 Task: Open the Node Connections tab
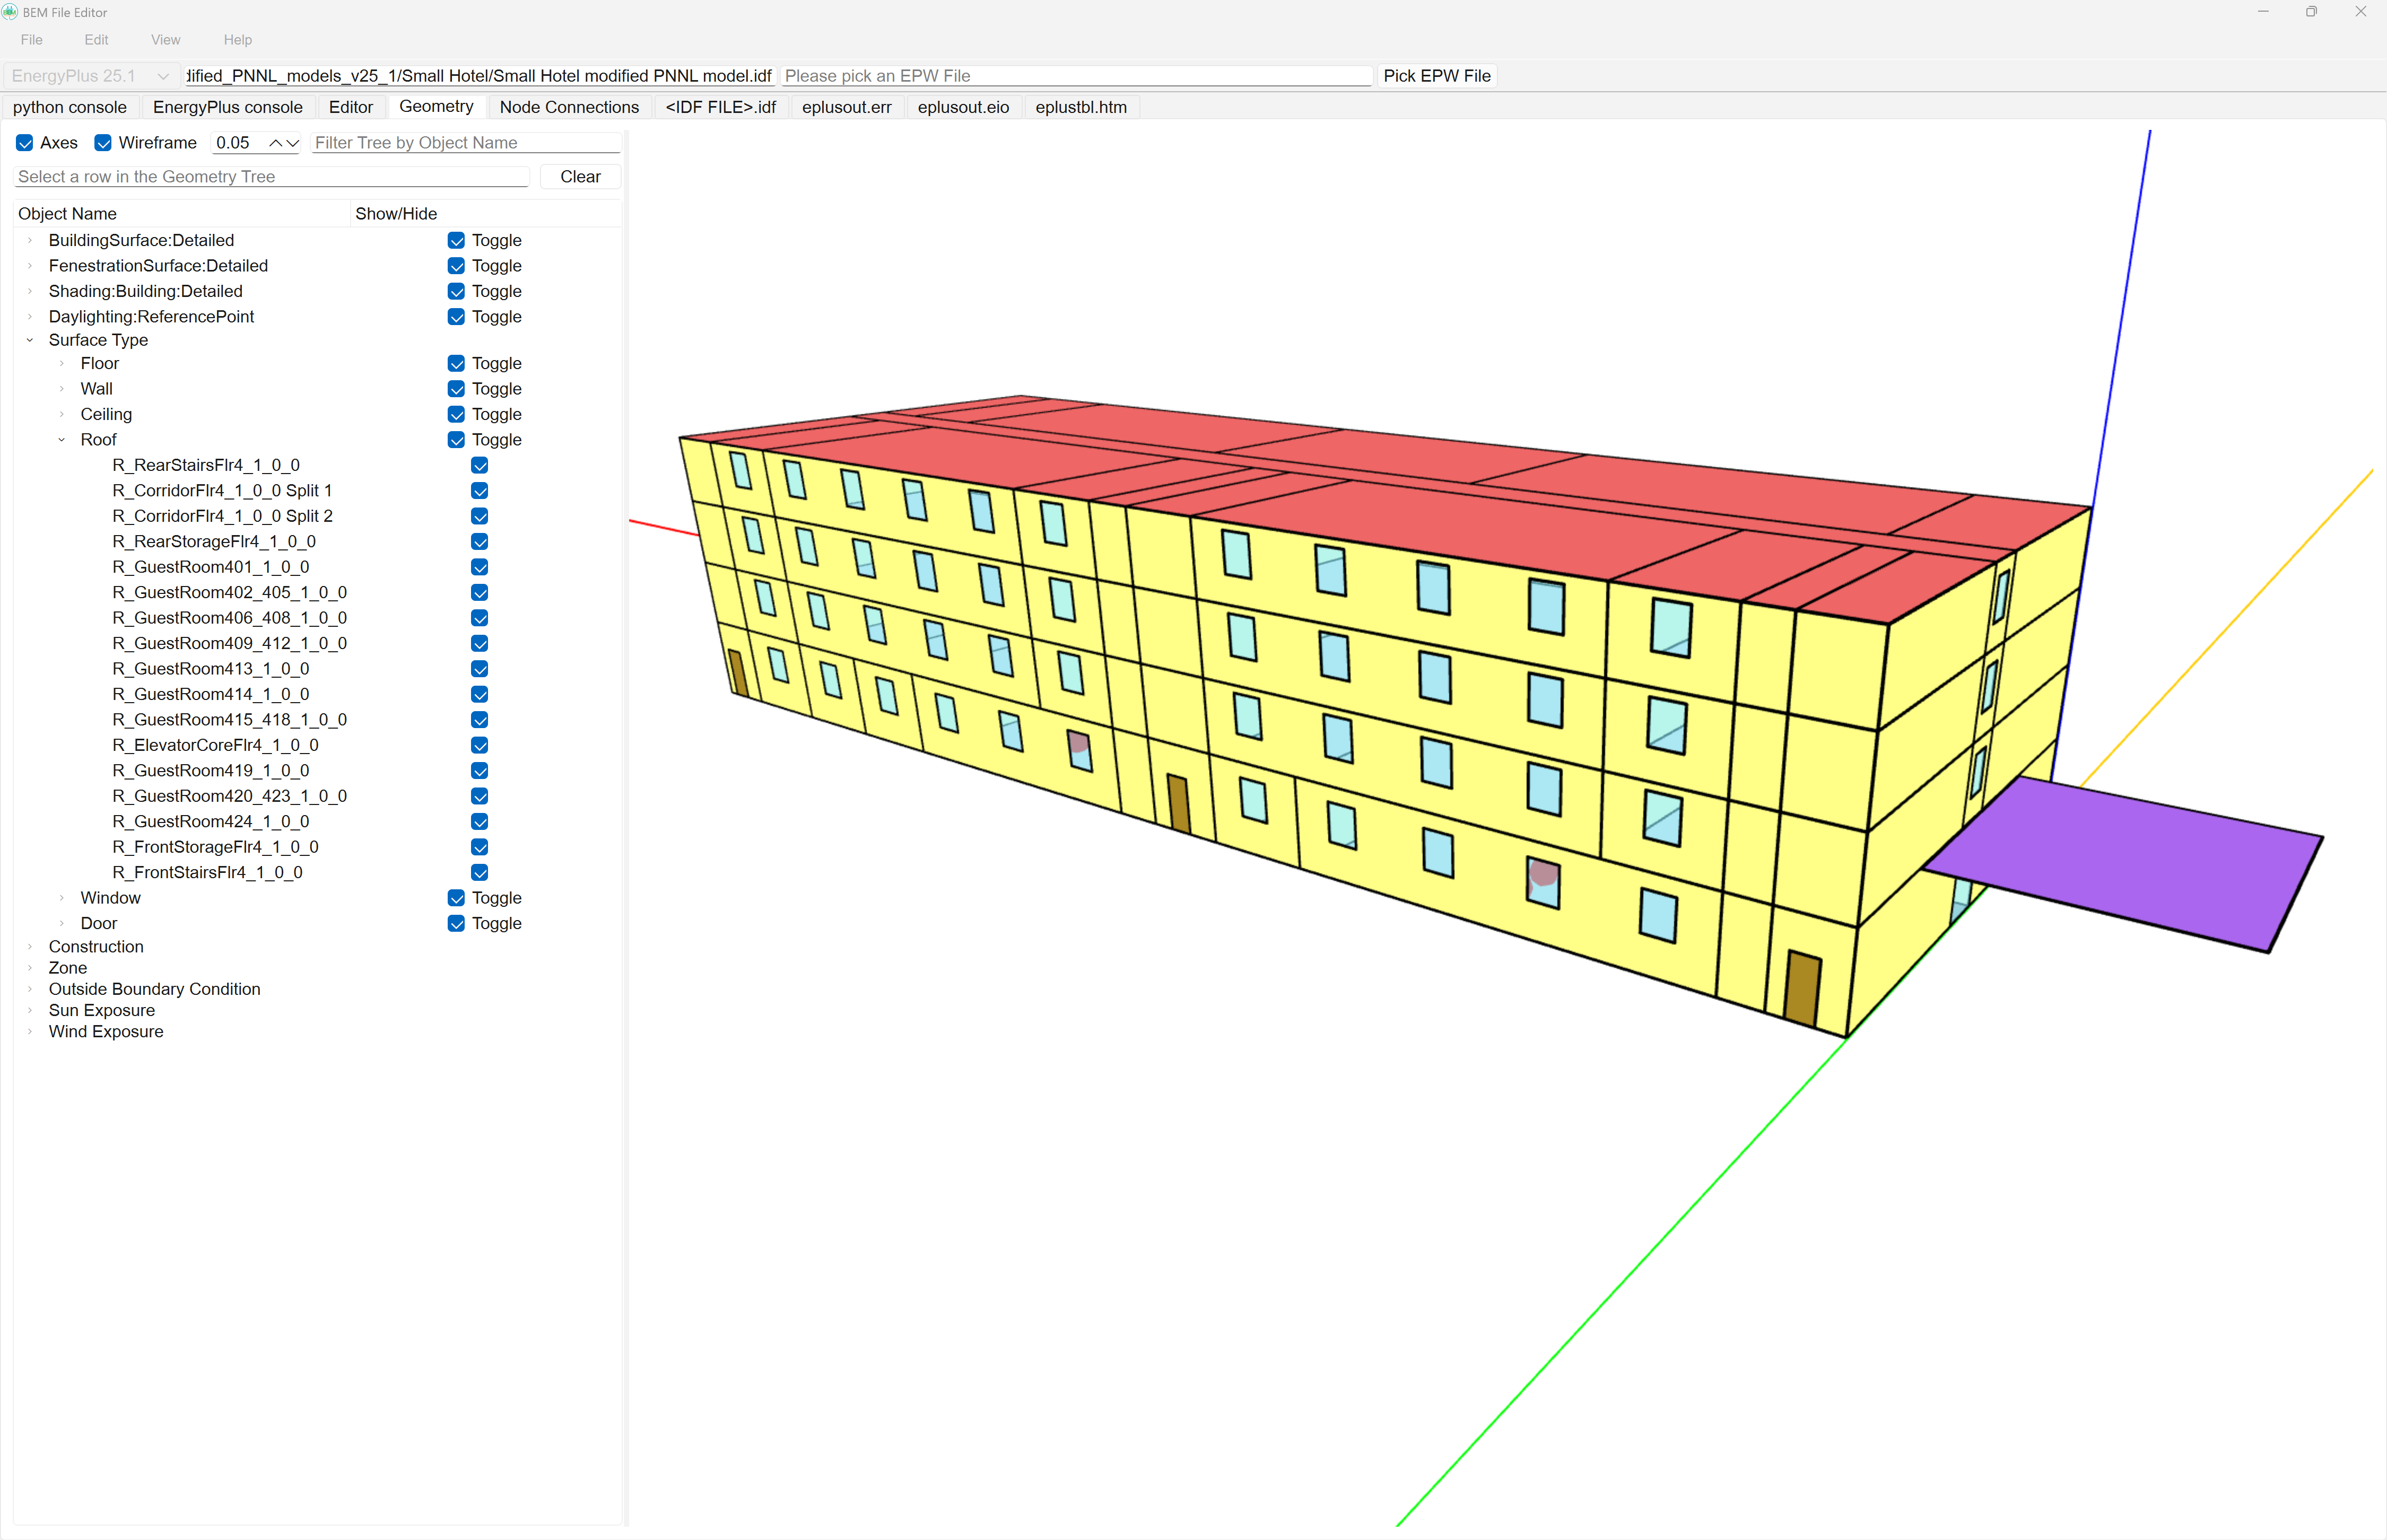pos(569,107)
